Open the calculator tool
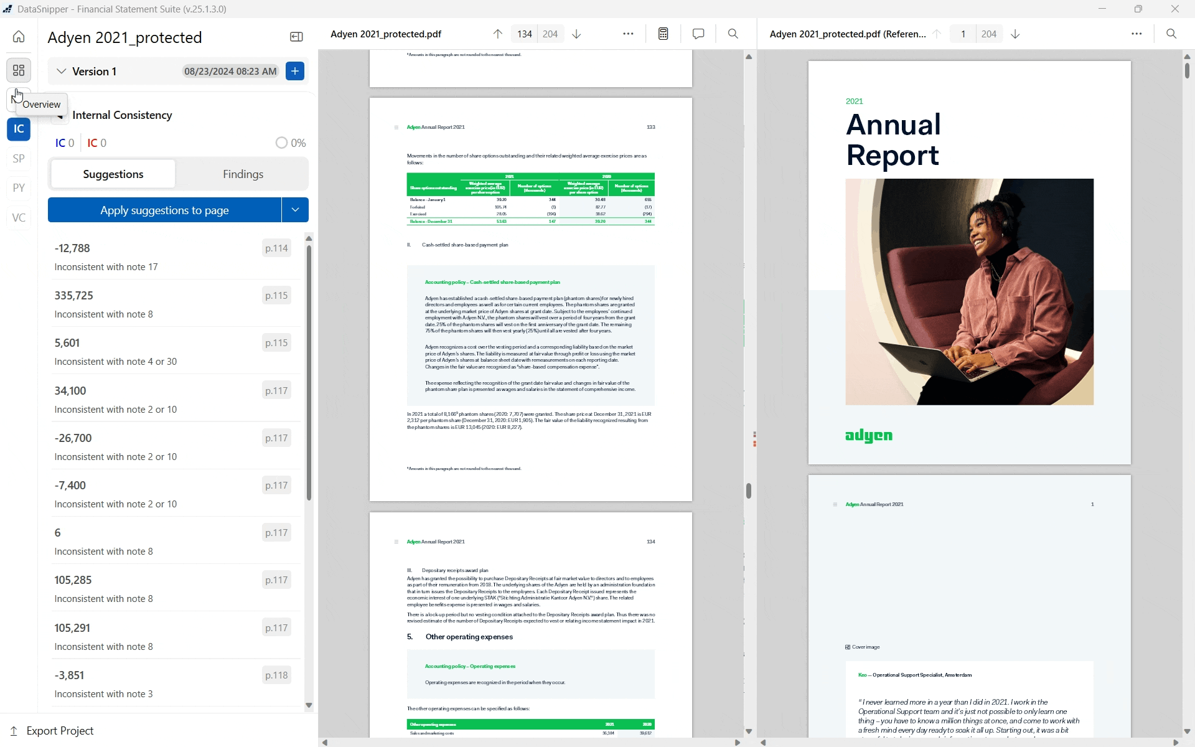 click(x=663, y=34)
